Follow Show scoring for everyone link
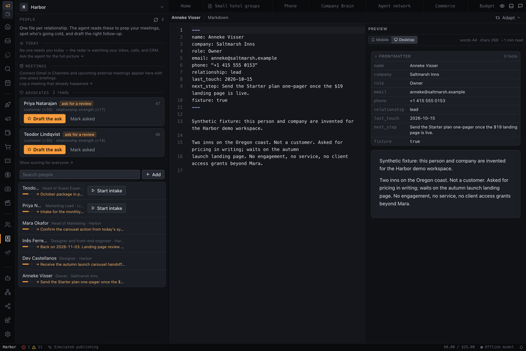Screen dimensions: 526x351 (x=46, y=163)
